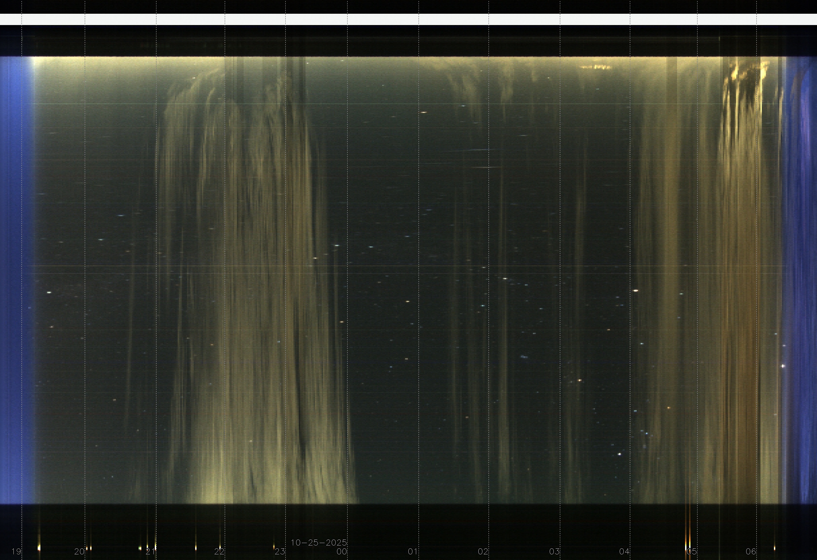Click the 00 midnight hour label
817x560 pixels.
point(342,551)
